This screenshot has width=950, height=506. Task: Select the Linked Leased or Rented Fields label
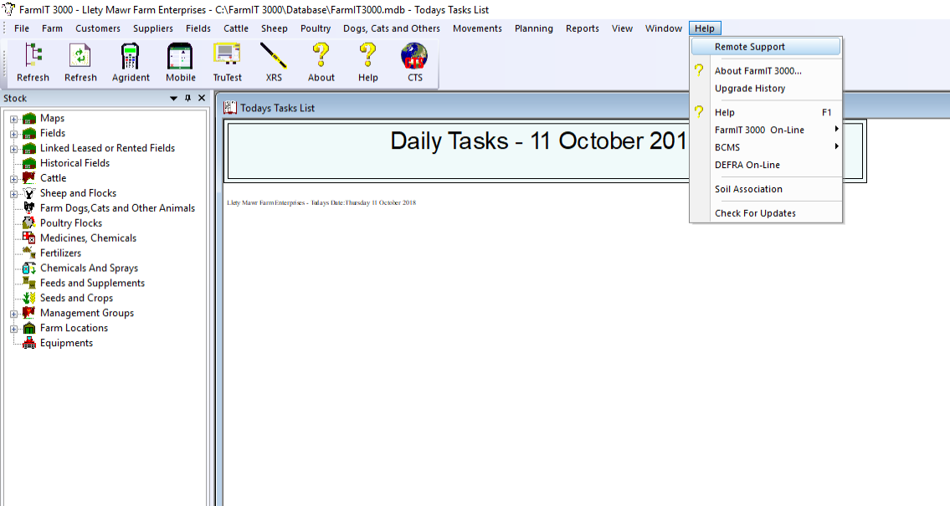(x=107, y=148)
